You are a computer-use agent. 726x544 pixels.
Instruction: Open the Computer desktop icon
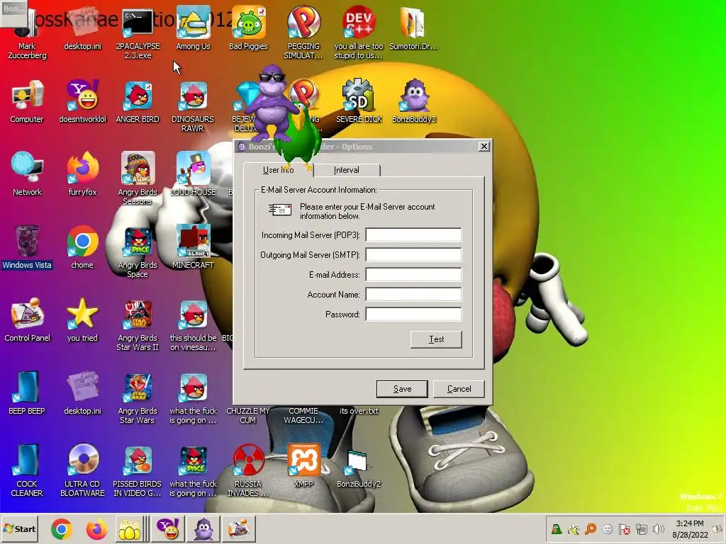pyautogui.click(x=27, y=101)
